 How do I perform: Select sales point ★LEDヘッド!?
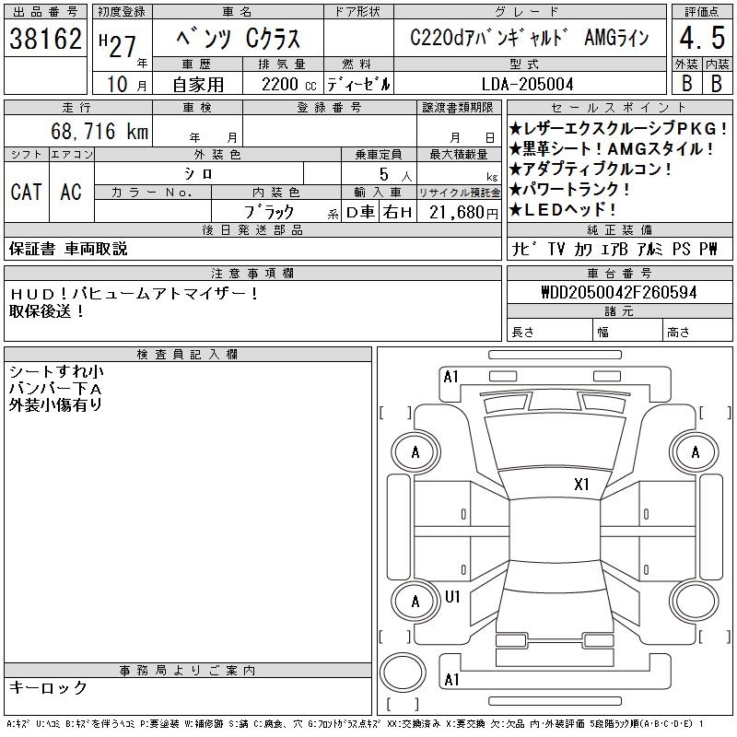[x=563, y=210]
